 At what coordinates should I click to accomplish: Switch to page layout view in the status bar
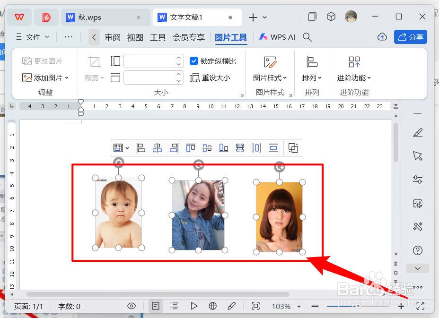click(155, 306)
